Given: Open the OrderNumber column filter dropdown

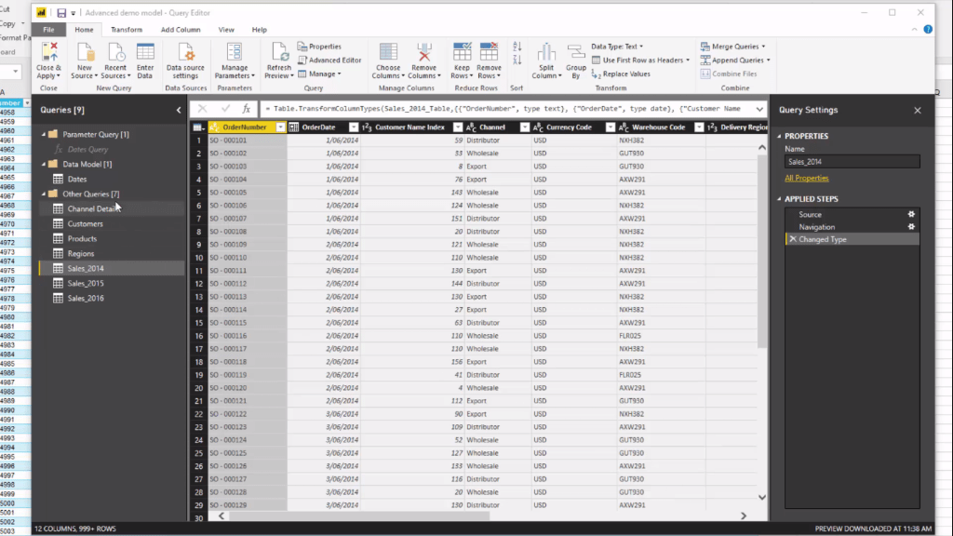Looking at the screenshot, I should pos(280,127).
